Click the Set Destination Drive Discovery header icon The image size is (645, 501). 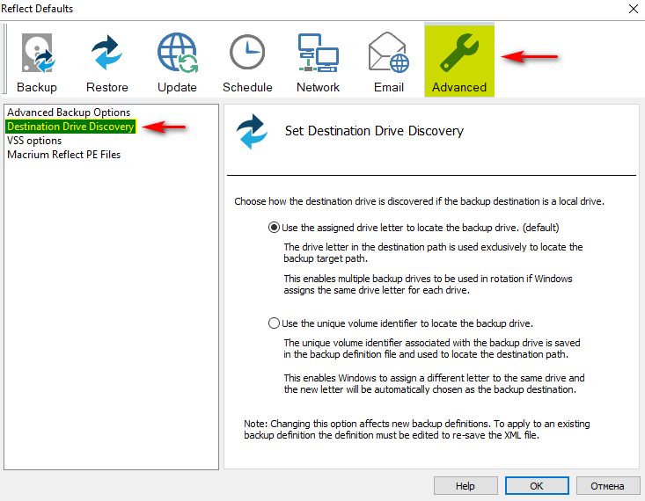point(252,131)
